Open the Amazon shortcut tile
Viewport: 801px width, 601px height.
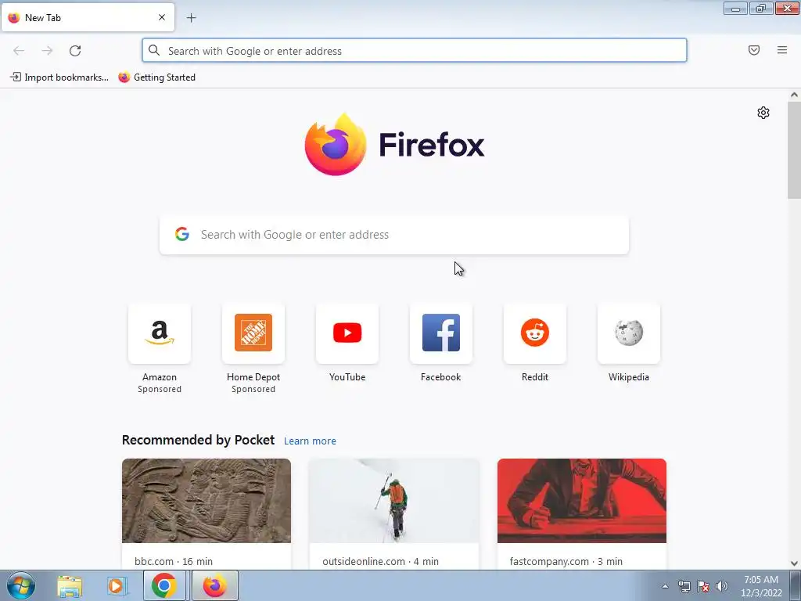point(160,333)
